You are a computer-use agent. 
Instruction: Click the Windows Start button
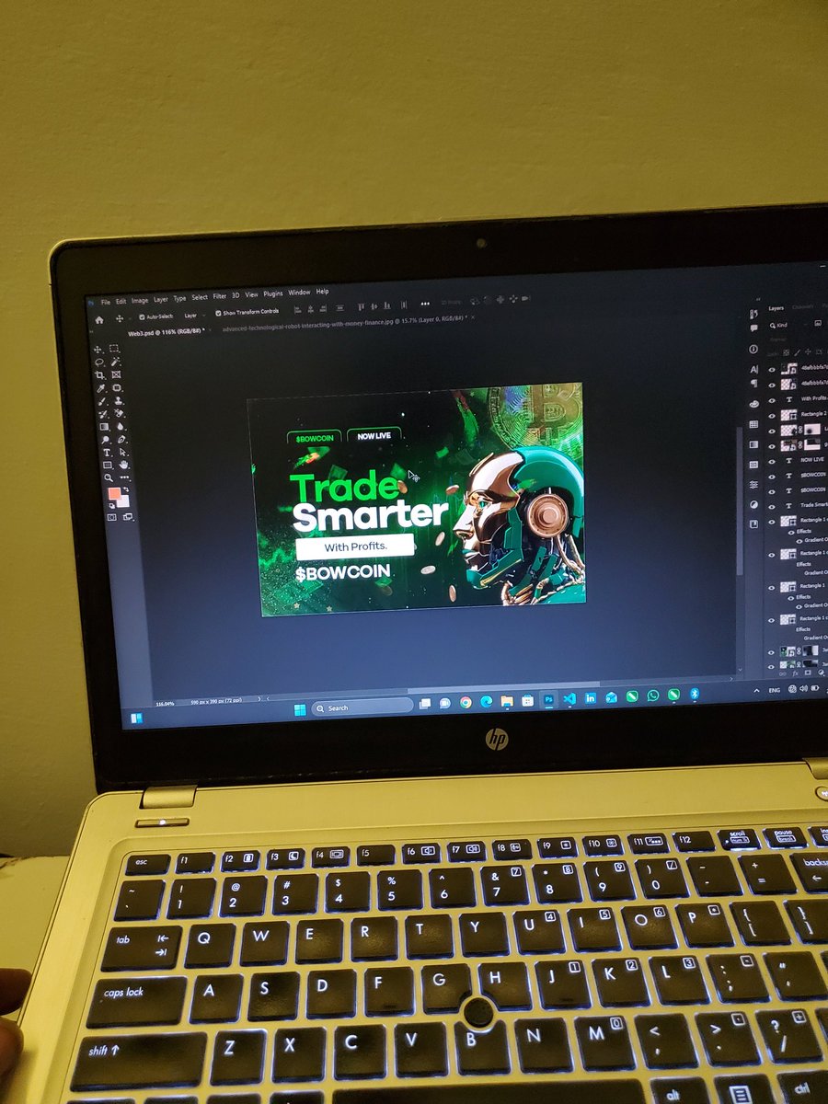tap(300, 709)
